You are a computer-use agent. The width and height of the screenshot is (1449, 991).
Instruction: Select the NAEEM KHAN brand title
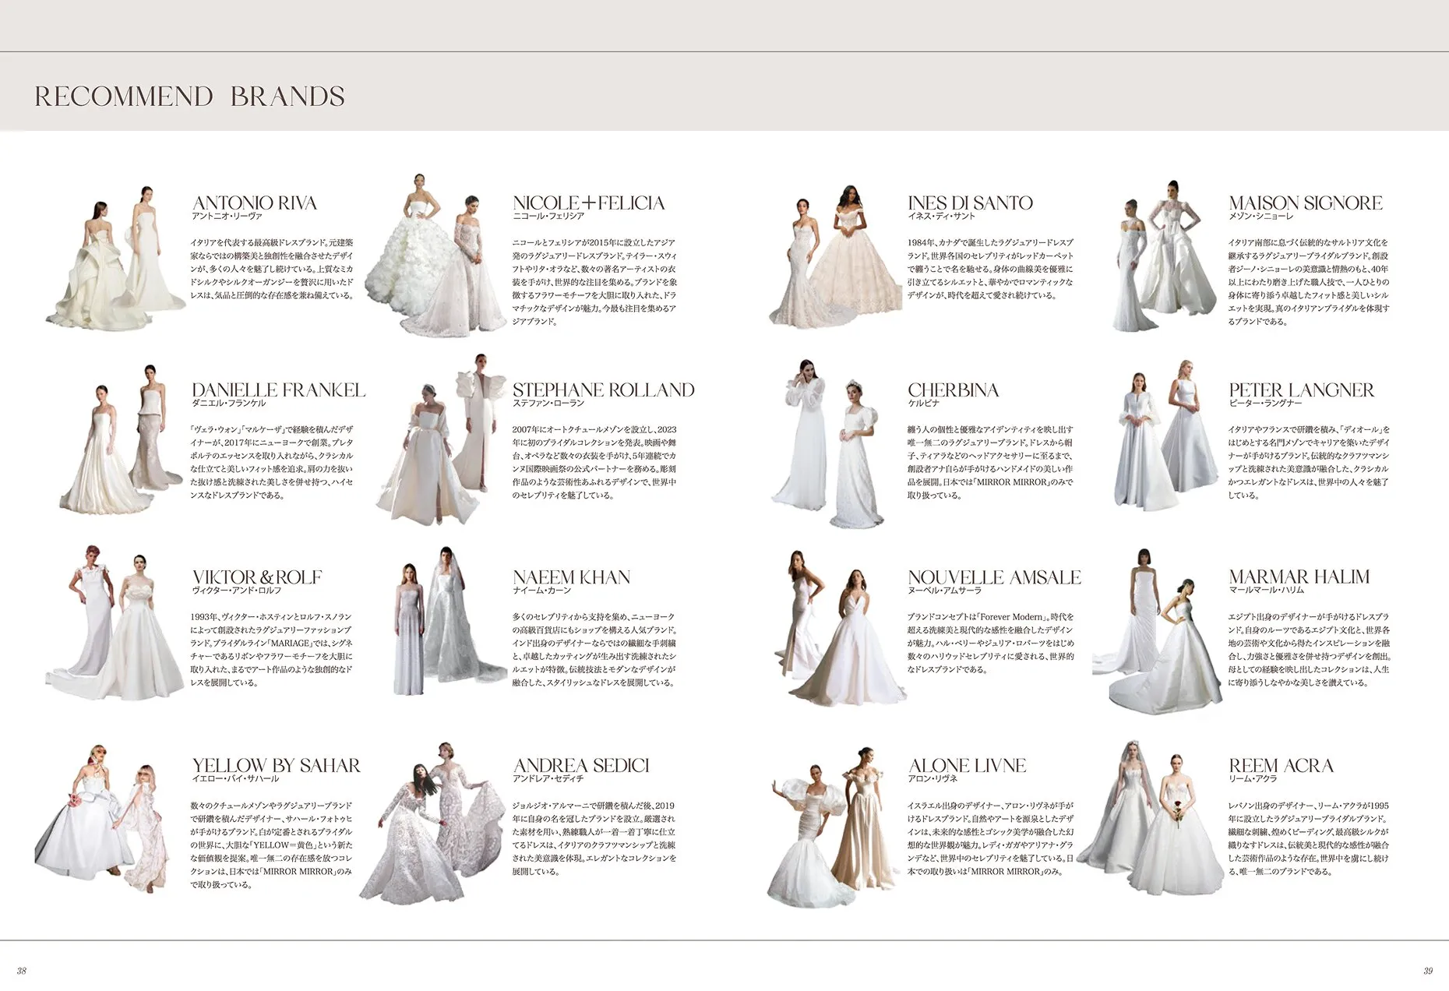[x=571, y=577]
